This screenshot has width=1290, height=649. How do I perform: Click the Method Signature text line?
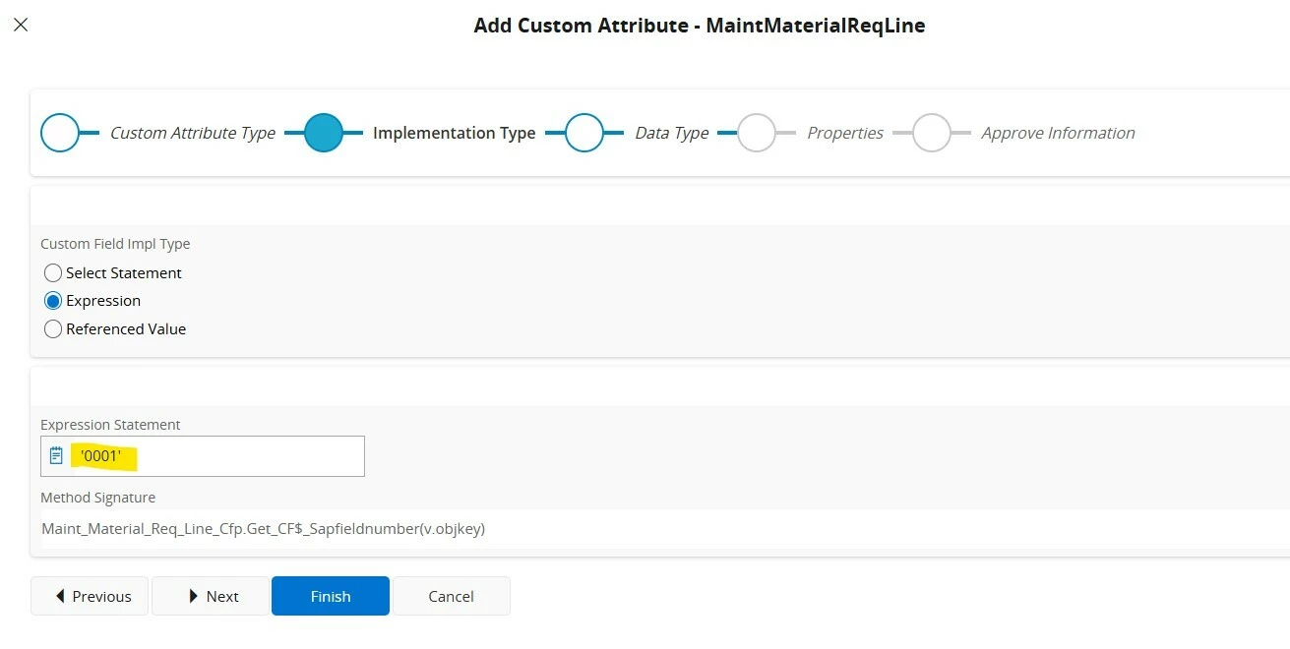263,529
